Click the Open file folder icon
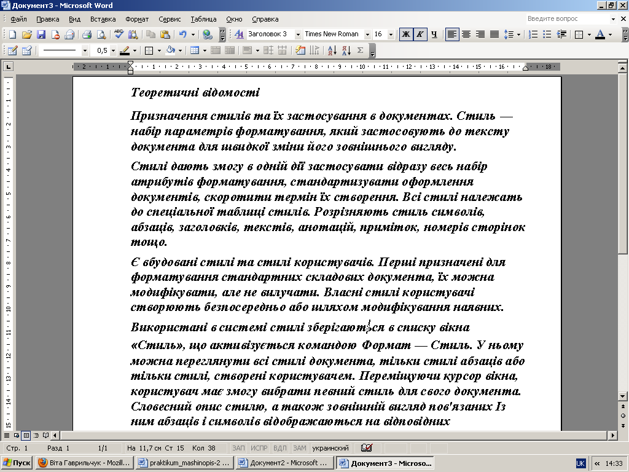The height and width of the screenshot is (472, 629). click(x=26, y=34)
